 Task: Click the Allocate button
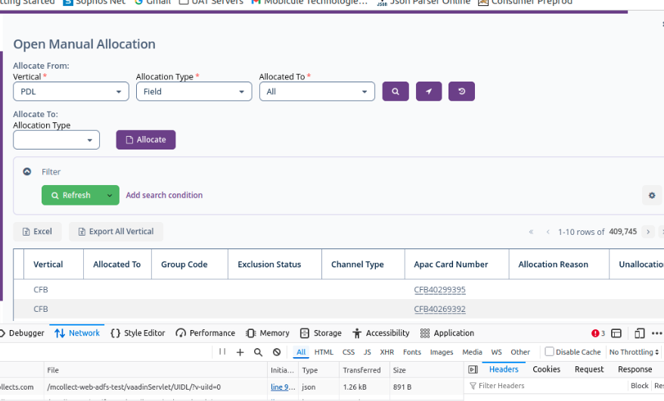click(145, 140)
